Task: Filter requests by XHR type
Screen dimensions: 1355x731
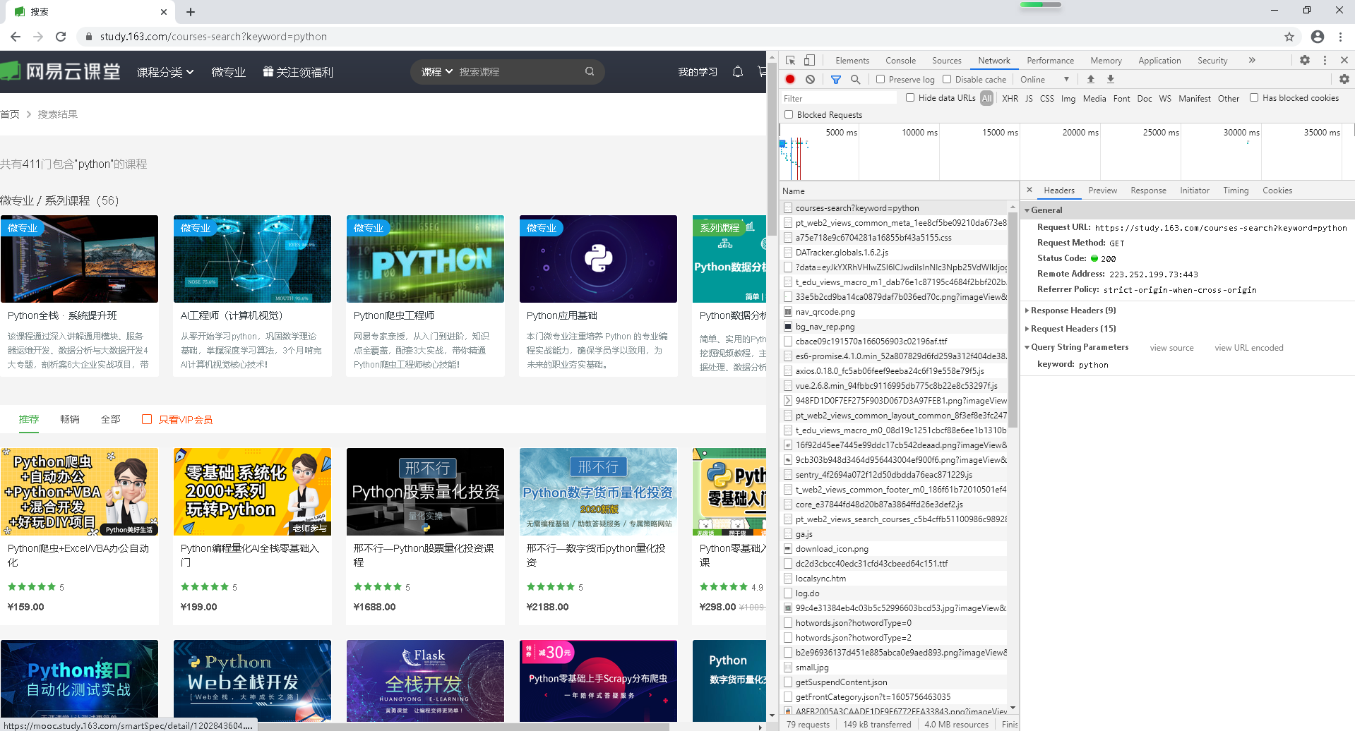Action: pos(1010,99)
